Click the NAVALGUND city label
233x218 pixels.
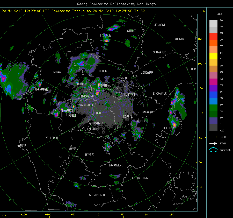click(x=86, y=105)
